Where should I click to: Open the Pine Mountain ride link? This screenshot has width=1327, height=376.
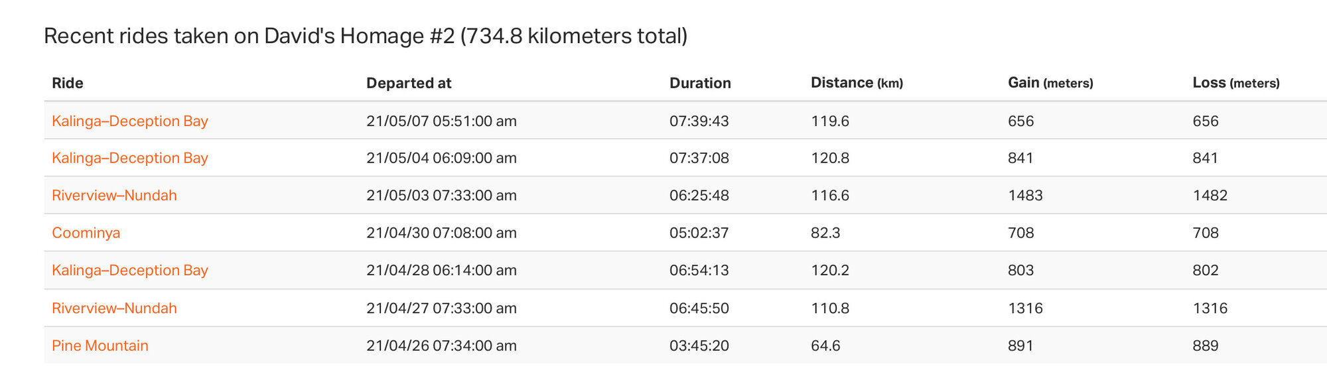[100, 346]
